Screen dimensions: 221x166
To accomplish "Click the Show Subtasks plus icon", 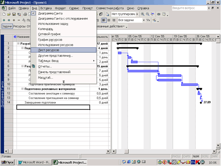I will 14,20.
